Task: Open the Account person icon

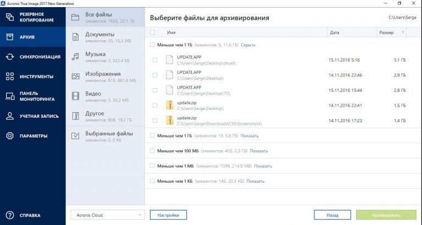Action: point(10,116)
